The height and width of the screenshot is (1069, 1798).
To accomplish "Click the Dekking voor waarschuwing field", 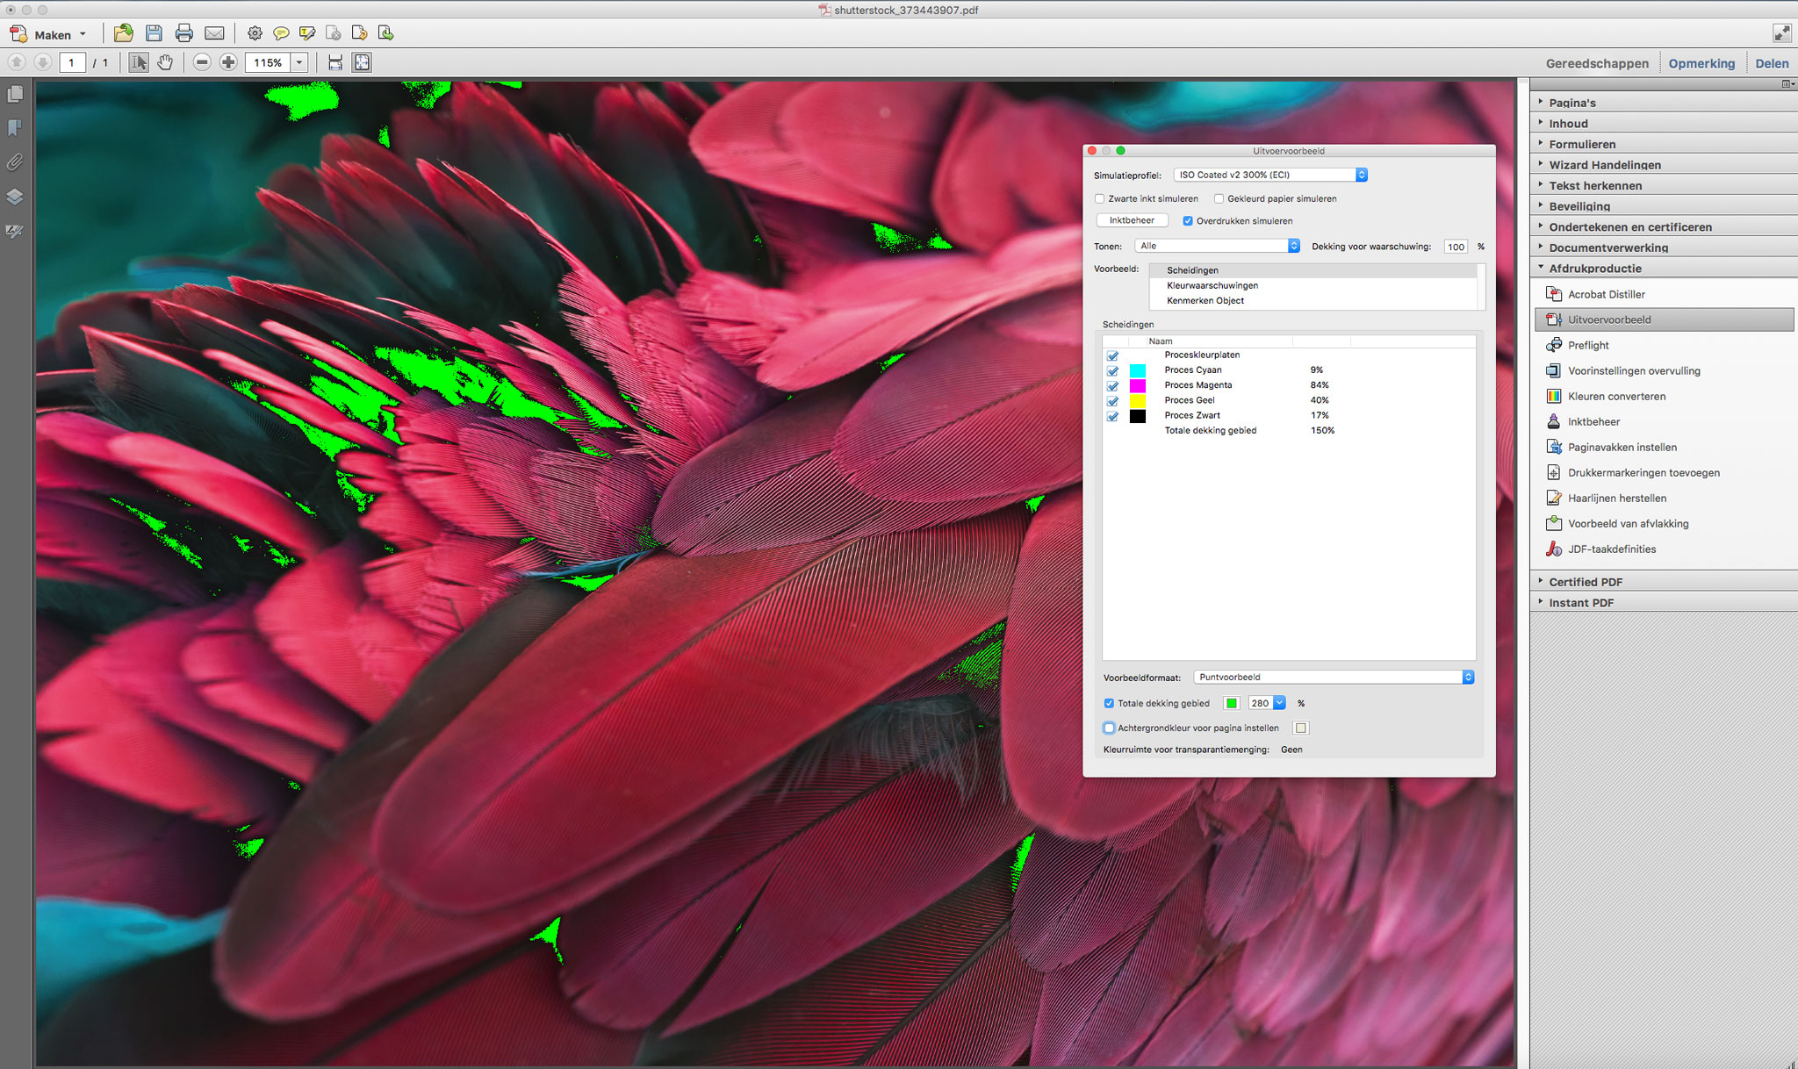I will [1456, 247].
